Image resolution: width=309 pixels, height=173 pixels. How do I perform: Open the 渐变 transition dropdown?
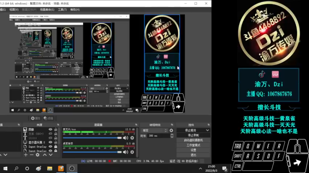154,130
